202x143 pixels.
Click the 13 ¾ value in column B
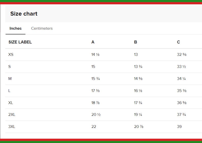(x=138, y=66)
